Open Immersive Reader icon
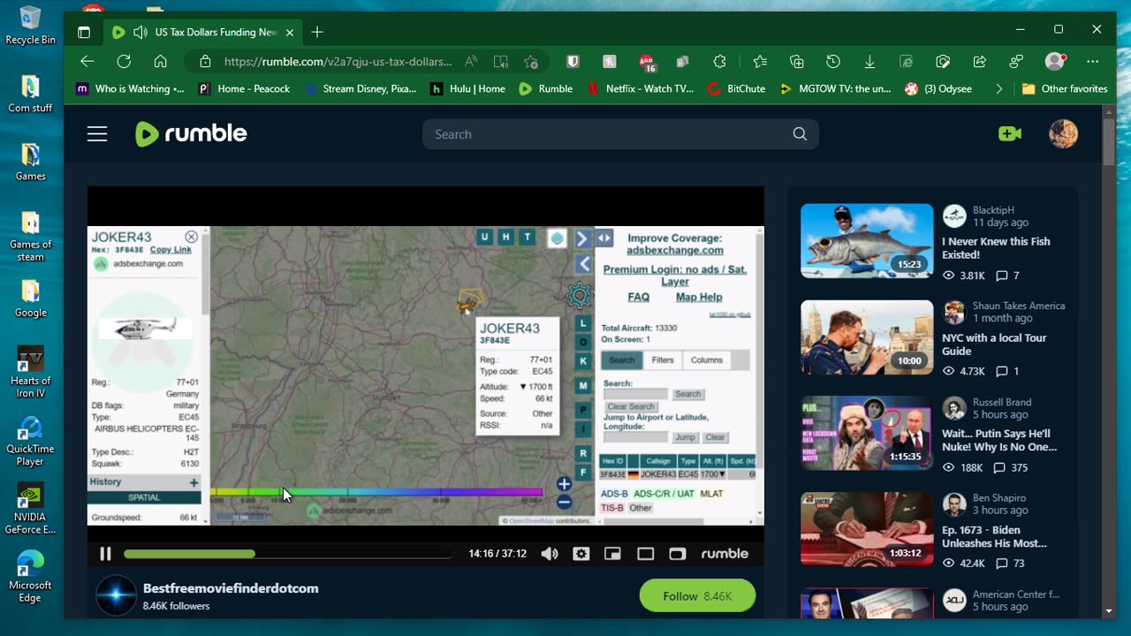The width and height of the screenshot is (1131, 636). click(x=501, y=62)
